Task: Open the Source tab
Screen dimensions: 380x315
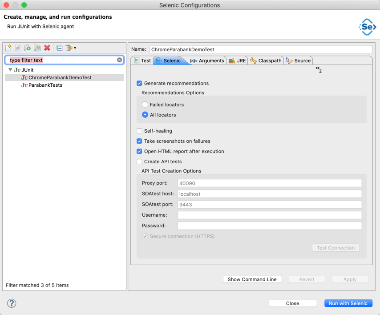Action: tap(298, 61)
